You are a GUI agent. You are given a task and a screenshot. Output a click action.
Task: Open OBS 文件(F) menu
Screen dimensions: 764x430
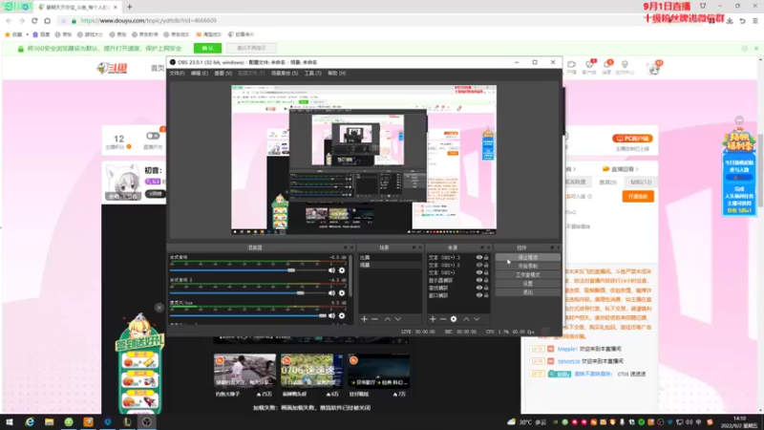click(177, 74)
